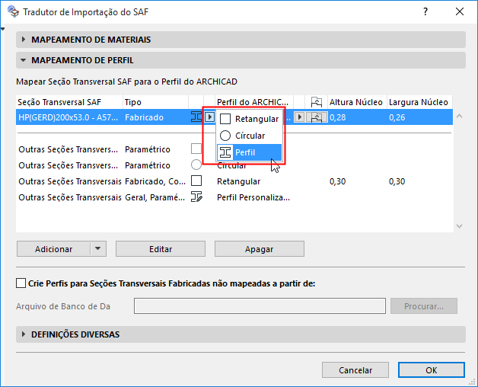Choose Perfil from the popup menu
Viewport: 478px width, 387px height.
tap(250, 152)
